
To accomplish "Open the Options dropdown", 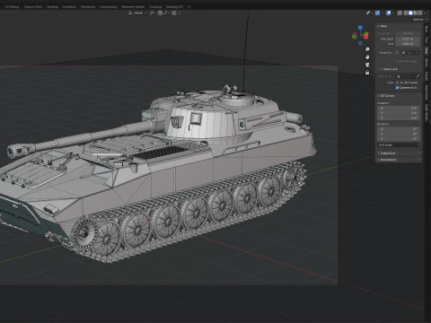I will (x=419, y=20).
